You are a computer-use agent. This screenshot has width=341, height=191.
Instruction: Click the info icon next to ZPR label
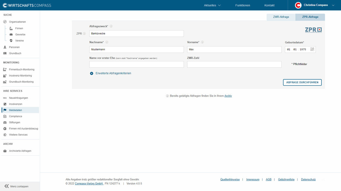[x=84, y=34]
